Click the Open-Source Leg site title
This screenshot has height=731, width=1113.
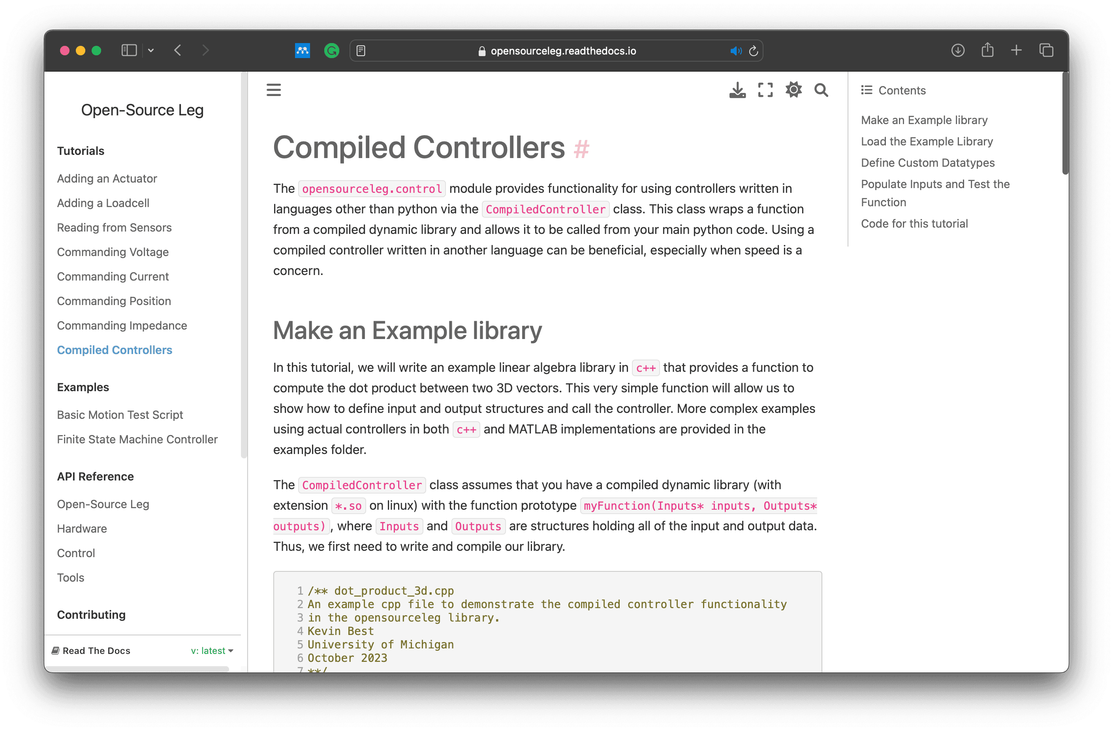[142, 110]
